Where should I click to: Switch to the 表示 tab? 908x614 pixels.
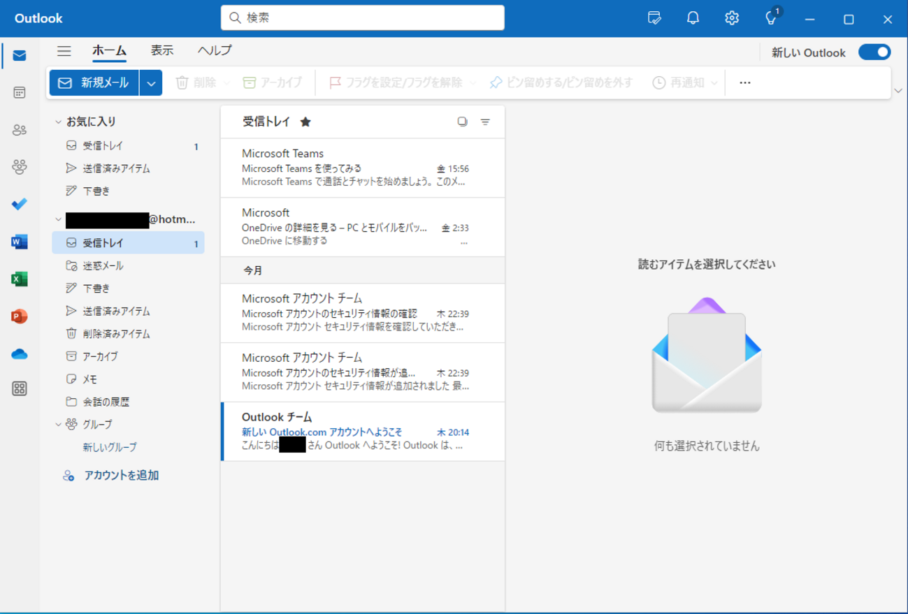[x=162, y=51]
